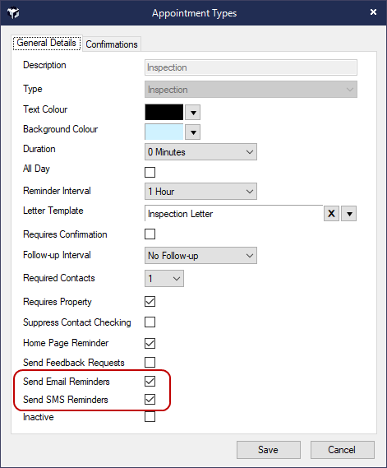Expand the Duration dropdown

pyautogui.click(x=200, y=152)
